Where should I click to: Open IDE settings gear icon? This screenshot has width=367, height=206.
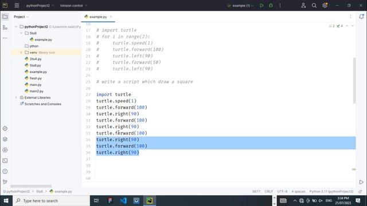click(x=325, y=5)
